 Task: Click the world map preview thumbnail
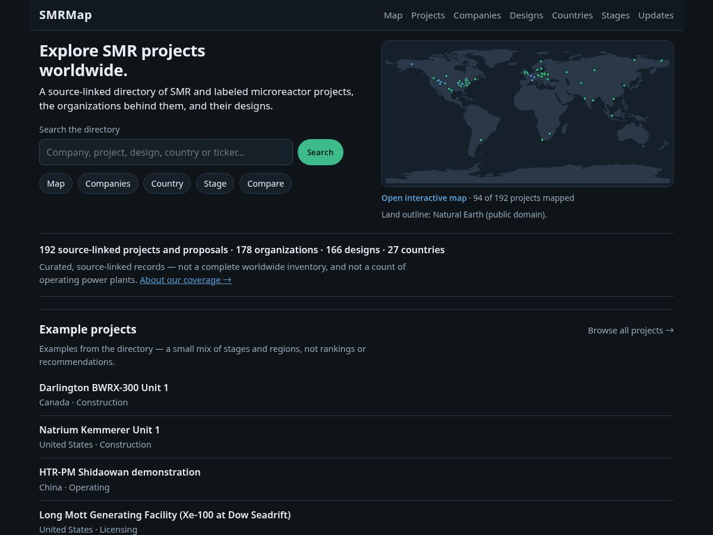click(x=528, y=114)
